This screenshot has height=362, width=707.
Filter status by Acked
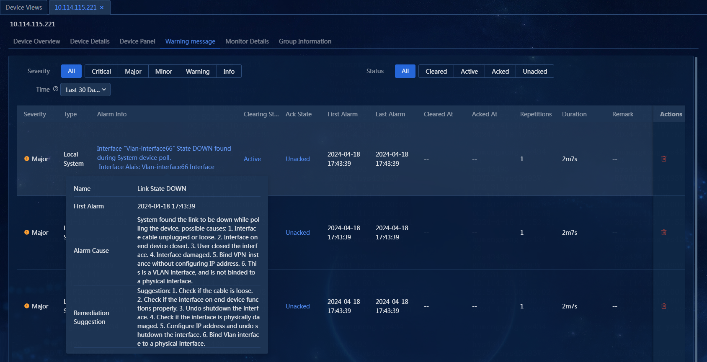pos(501,71)
